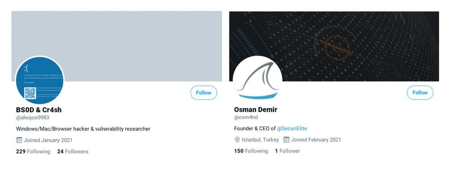View the 150 Following list
This screenshot has width=449, height=172.
(251, 151)
